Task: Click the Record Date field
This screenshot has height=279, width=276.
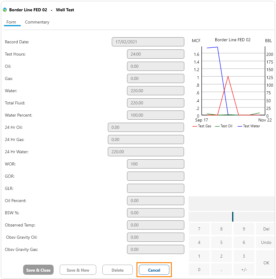Action: pos(148,42)
